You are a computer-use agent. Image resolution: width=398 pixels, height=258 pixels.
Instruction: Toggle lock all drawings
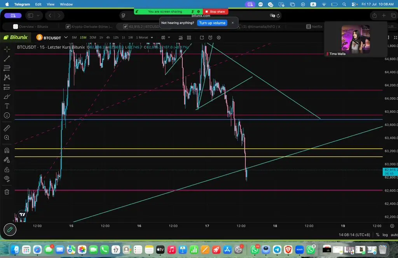click(x=7, y=169)
